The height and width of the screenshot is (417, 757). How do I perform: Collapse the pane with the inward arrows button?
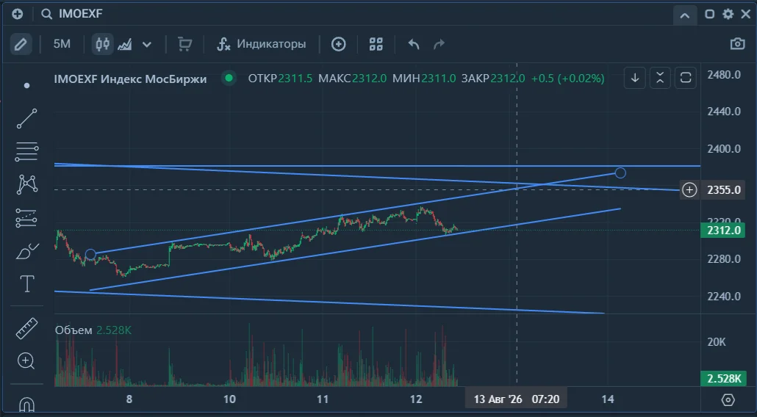(x=661, y=78)
